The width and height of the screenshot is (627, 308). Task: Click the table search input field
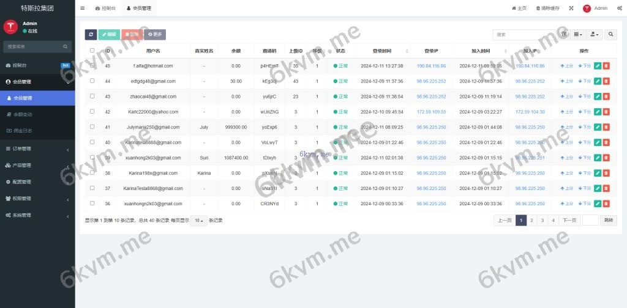pyautogui.click(x=525, y=35)
